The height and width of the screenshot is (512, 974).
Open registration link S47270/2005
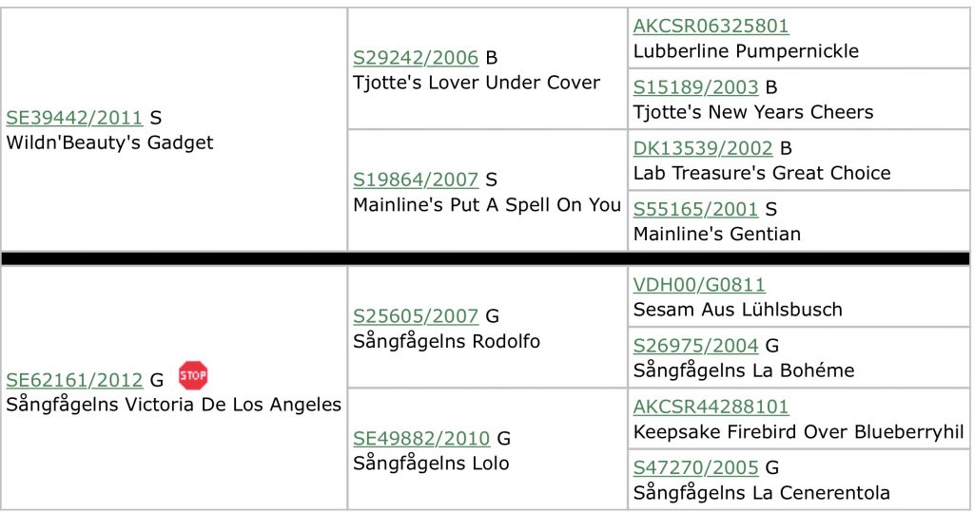[x=695, y=467]
